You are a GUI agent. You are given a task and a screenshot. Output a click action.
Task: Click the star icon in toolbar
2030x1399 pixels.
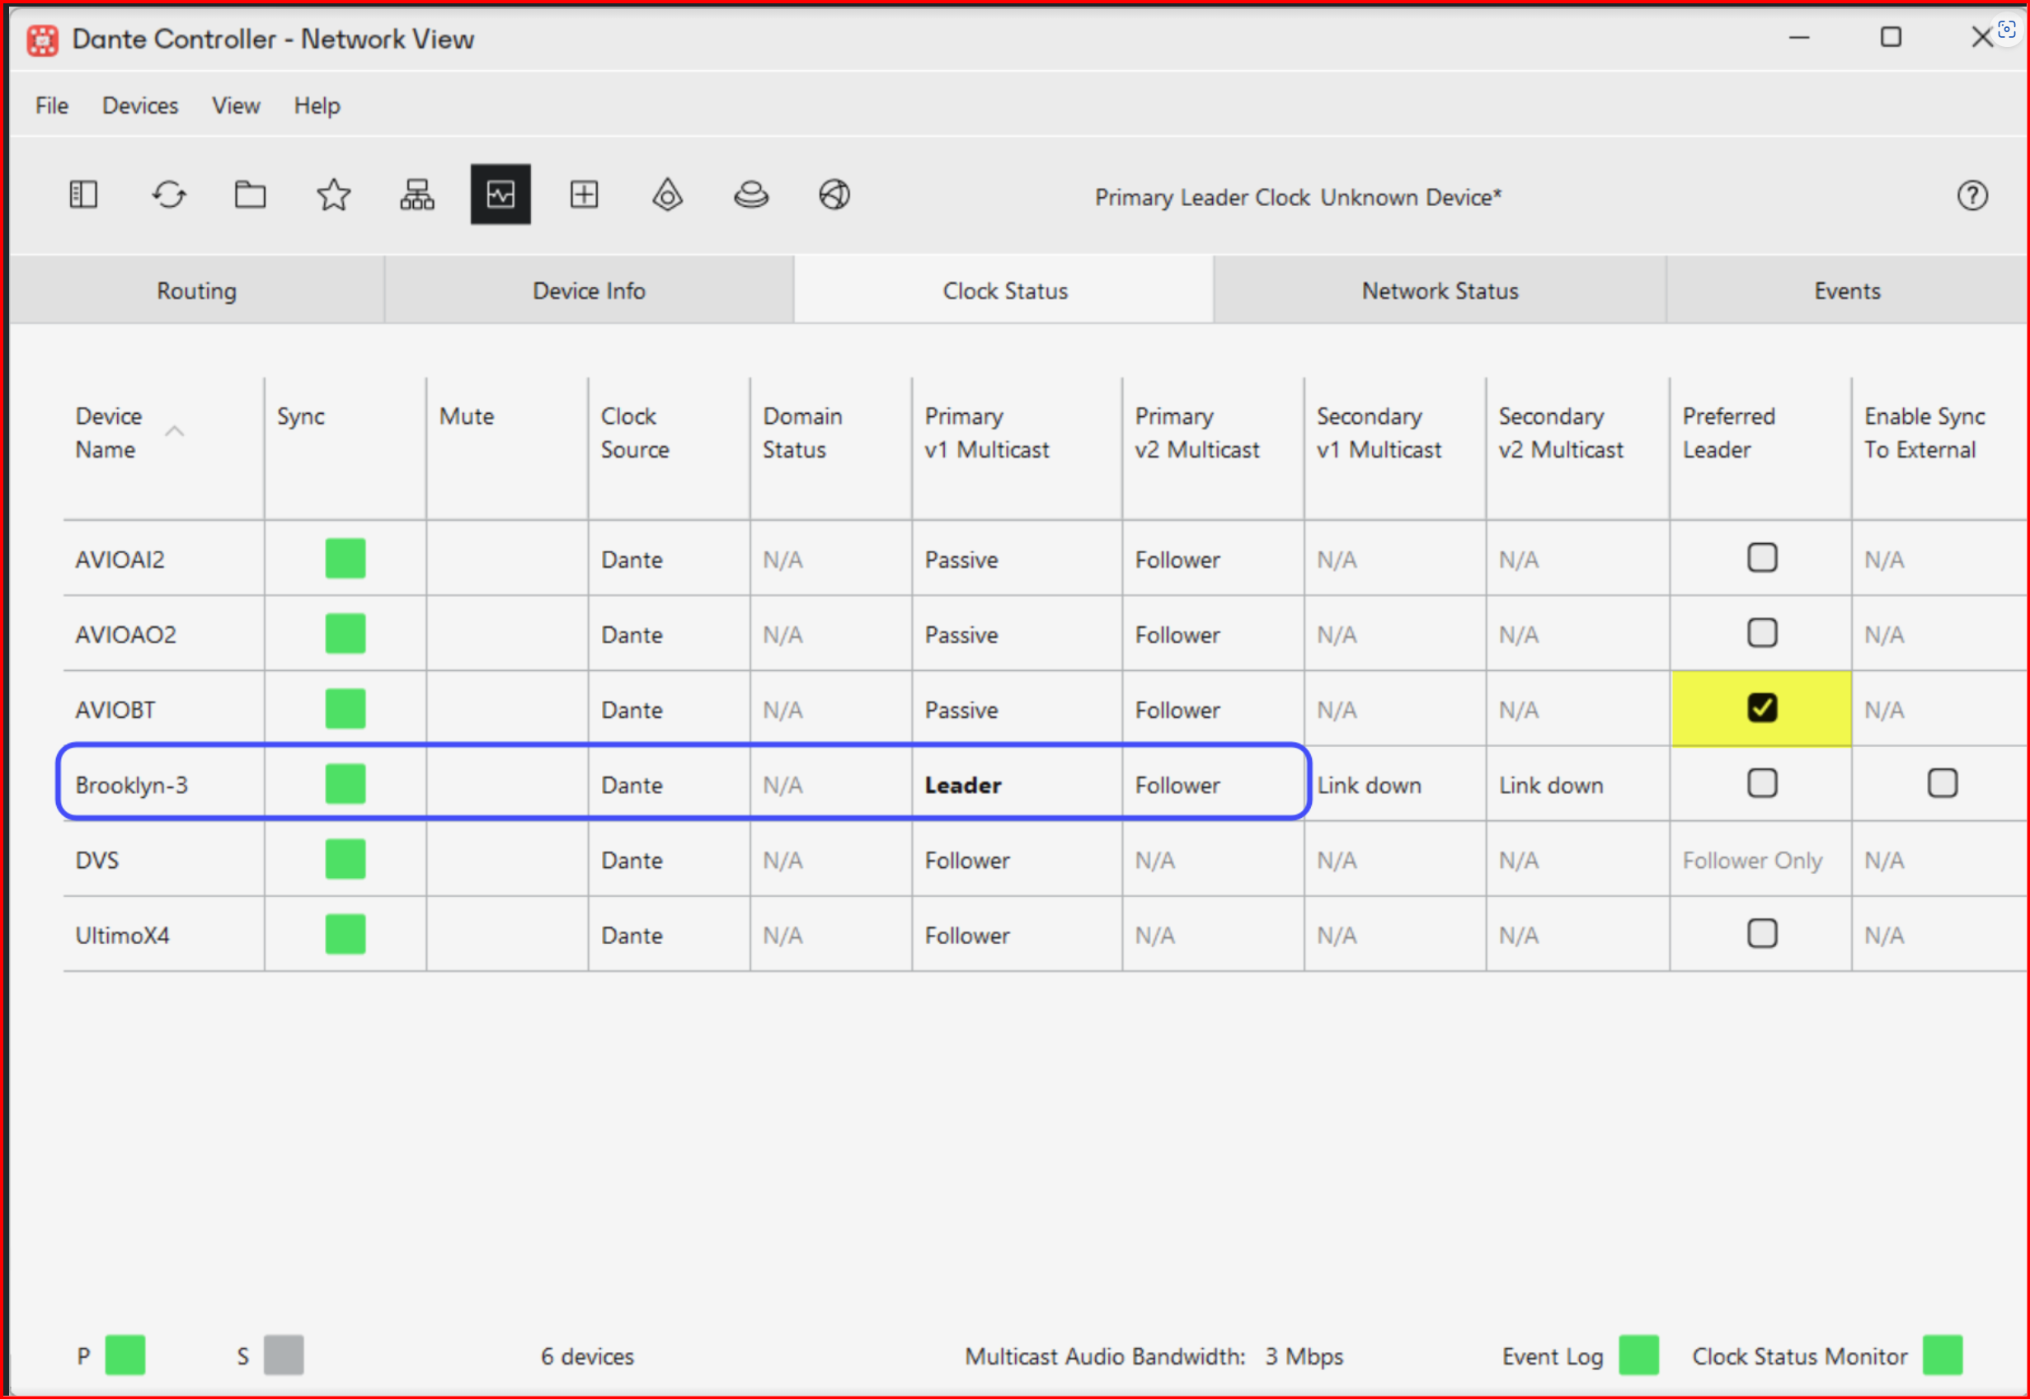point(334,195)
